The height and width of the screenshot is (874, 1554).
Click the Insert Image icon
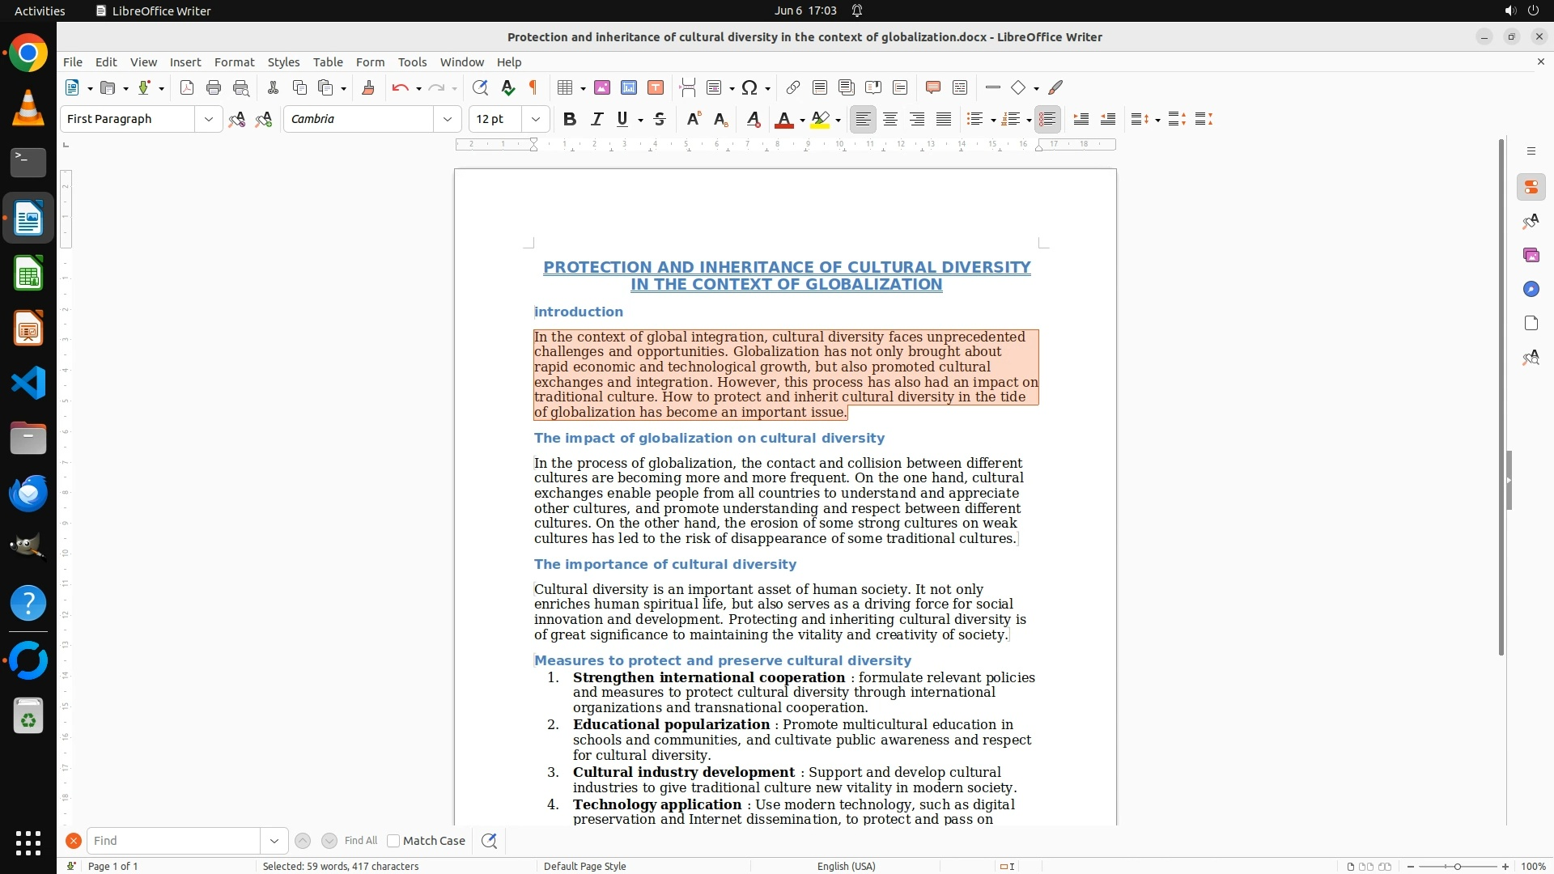coord(602,87)
